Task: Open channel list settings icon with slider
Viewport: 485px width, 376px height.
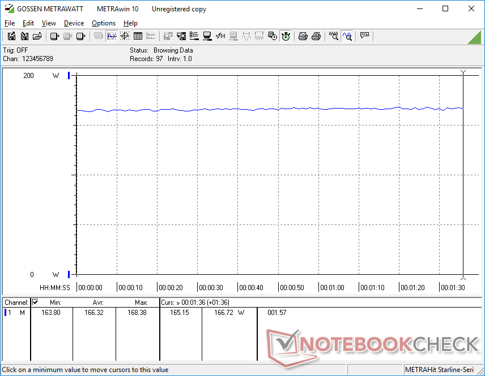Action: (194, 36)
